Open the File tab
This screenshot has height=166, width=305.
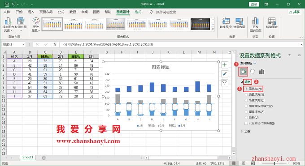click(7, 12)
